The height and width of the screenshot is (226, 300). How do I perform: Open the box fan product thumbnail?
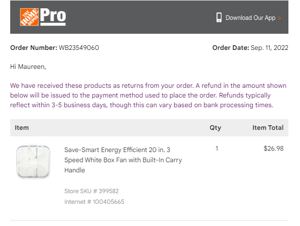click(33, 162)
